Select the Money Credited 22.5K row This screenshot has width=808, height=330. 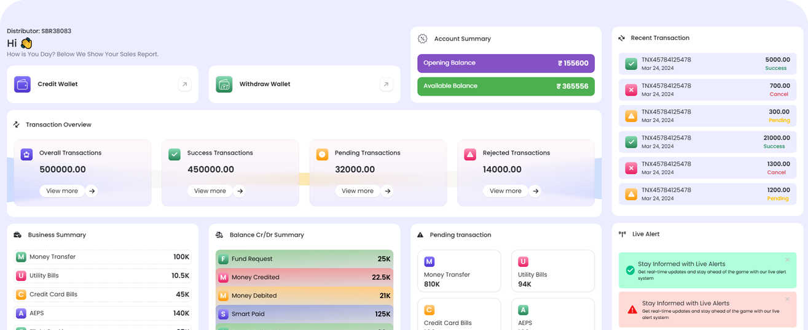[x=304, y=277]
